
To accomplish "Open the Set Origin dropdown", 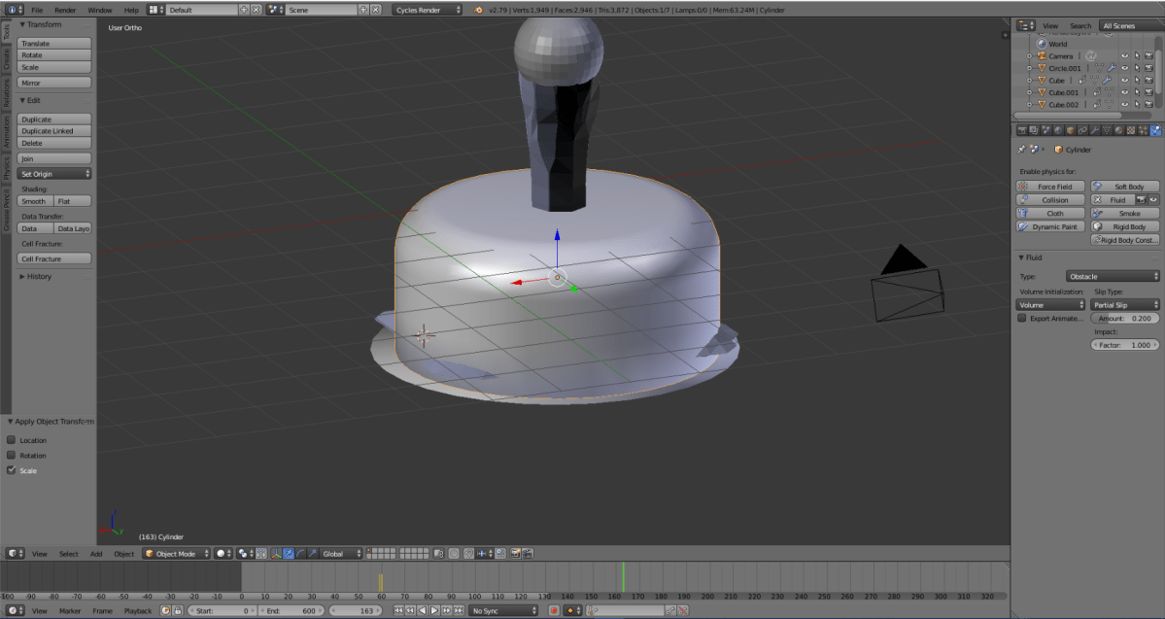I will 54,174.
